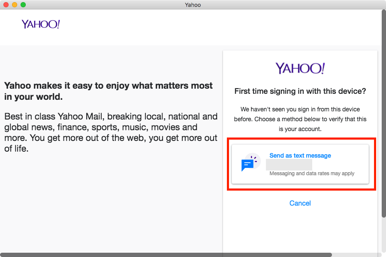Click the 'Yahoo' window title text

pos(193,5)
